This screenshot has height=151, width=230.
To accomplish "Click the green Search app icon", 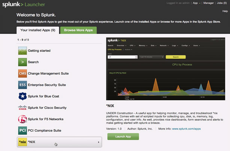I will click(22, 62).
